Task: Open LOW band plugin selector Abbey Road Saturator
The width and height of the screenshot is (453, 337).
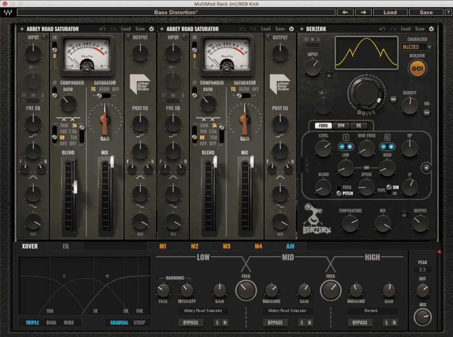Action: [203, 311]
